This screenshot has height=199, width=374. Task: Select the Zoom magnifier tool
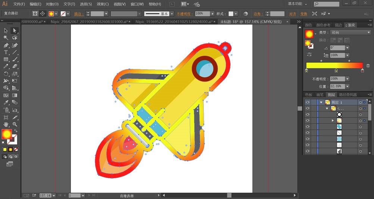15,124
